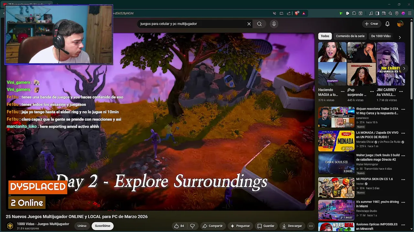Open the Crear create dropdown
The width and height of the screenshot is (414, 232).
[371, 24]
